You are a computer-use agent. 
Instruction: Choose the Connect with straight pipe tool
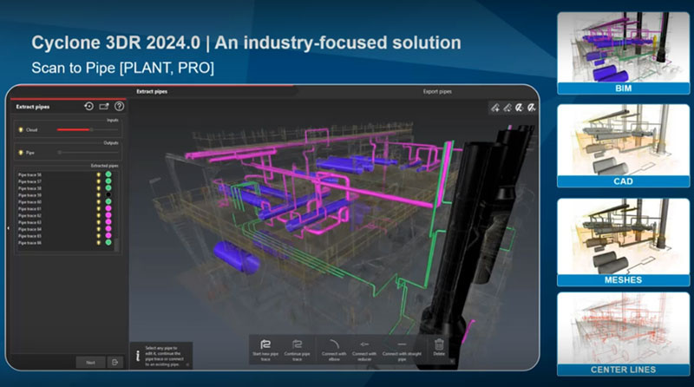click(402, 350)
